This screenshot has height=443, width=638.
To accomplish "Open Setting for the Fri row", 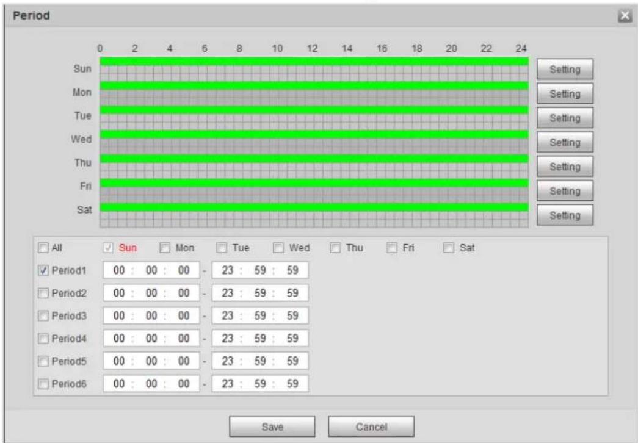I will [x=565, y=191].
